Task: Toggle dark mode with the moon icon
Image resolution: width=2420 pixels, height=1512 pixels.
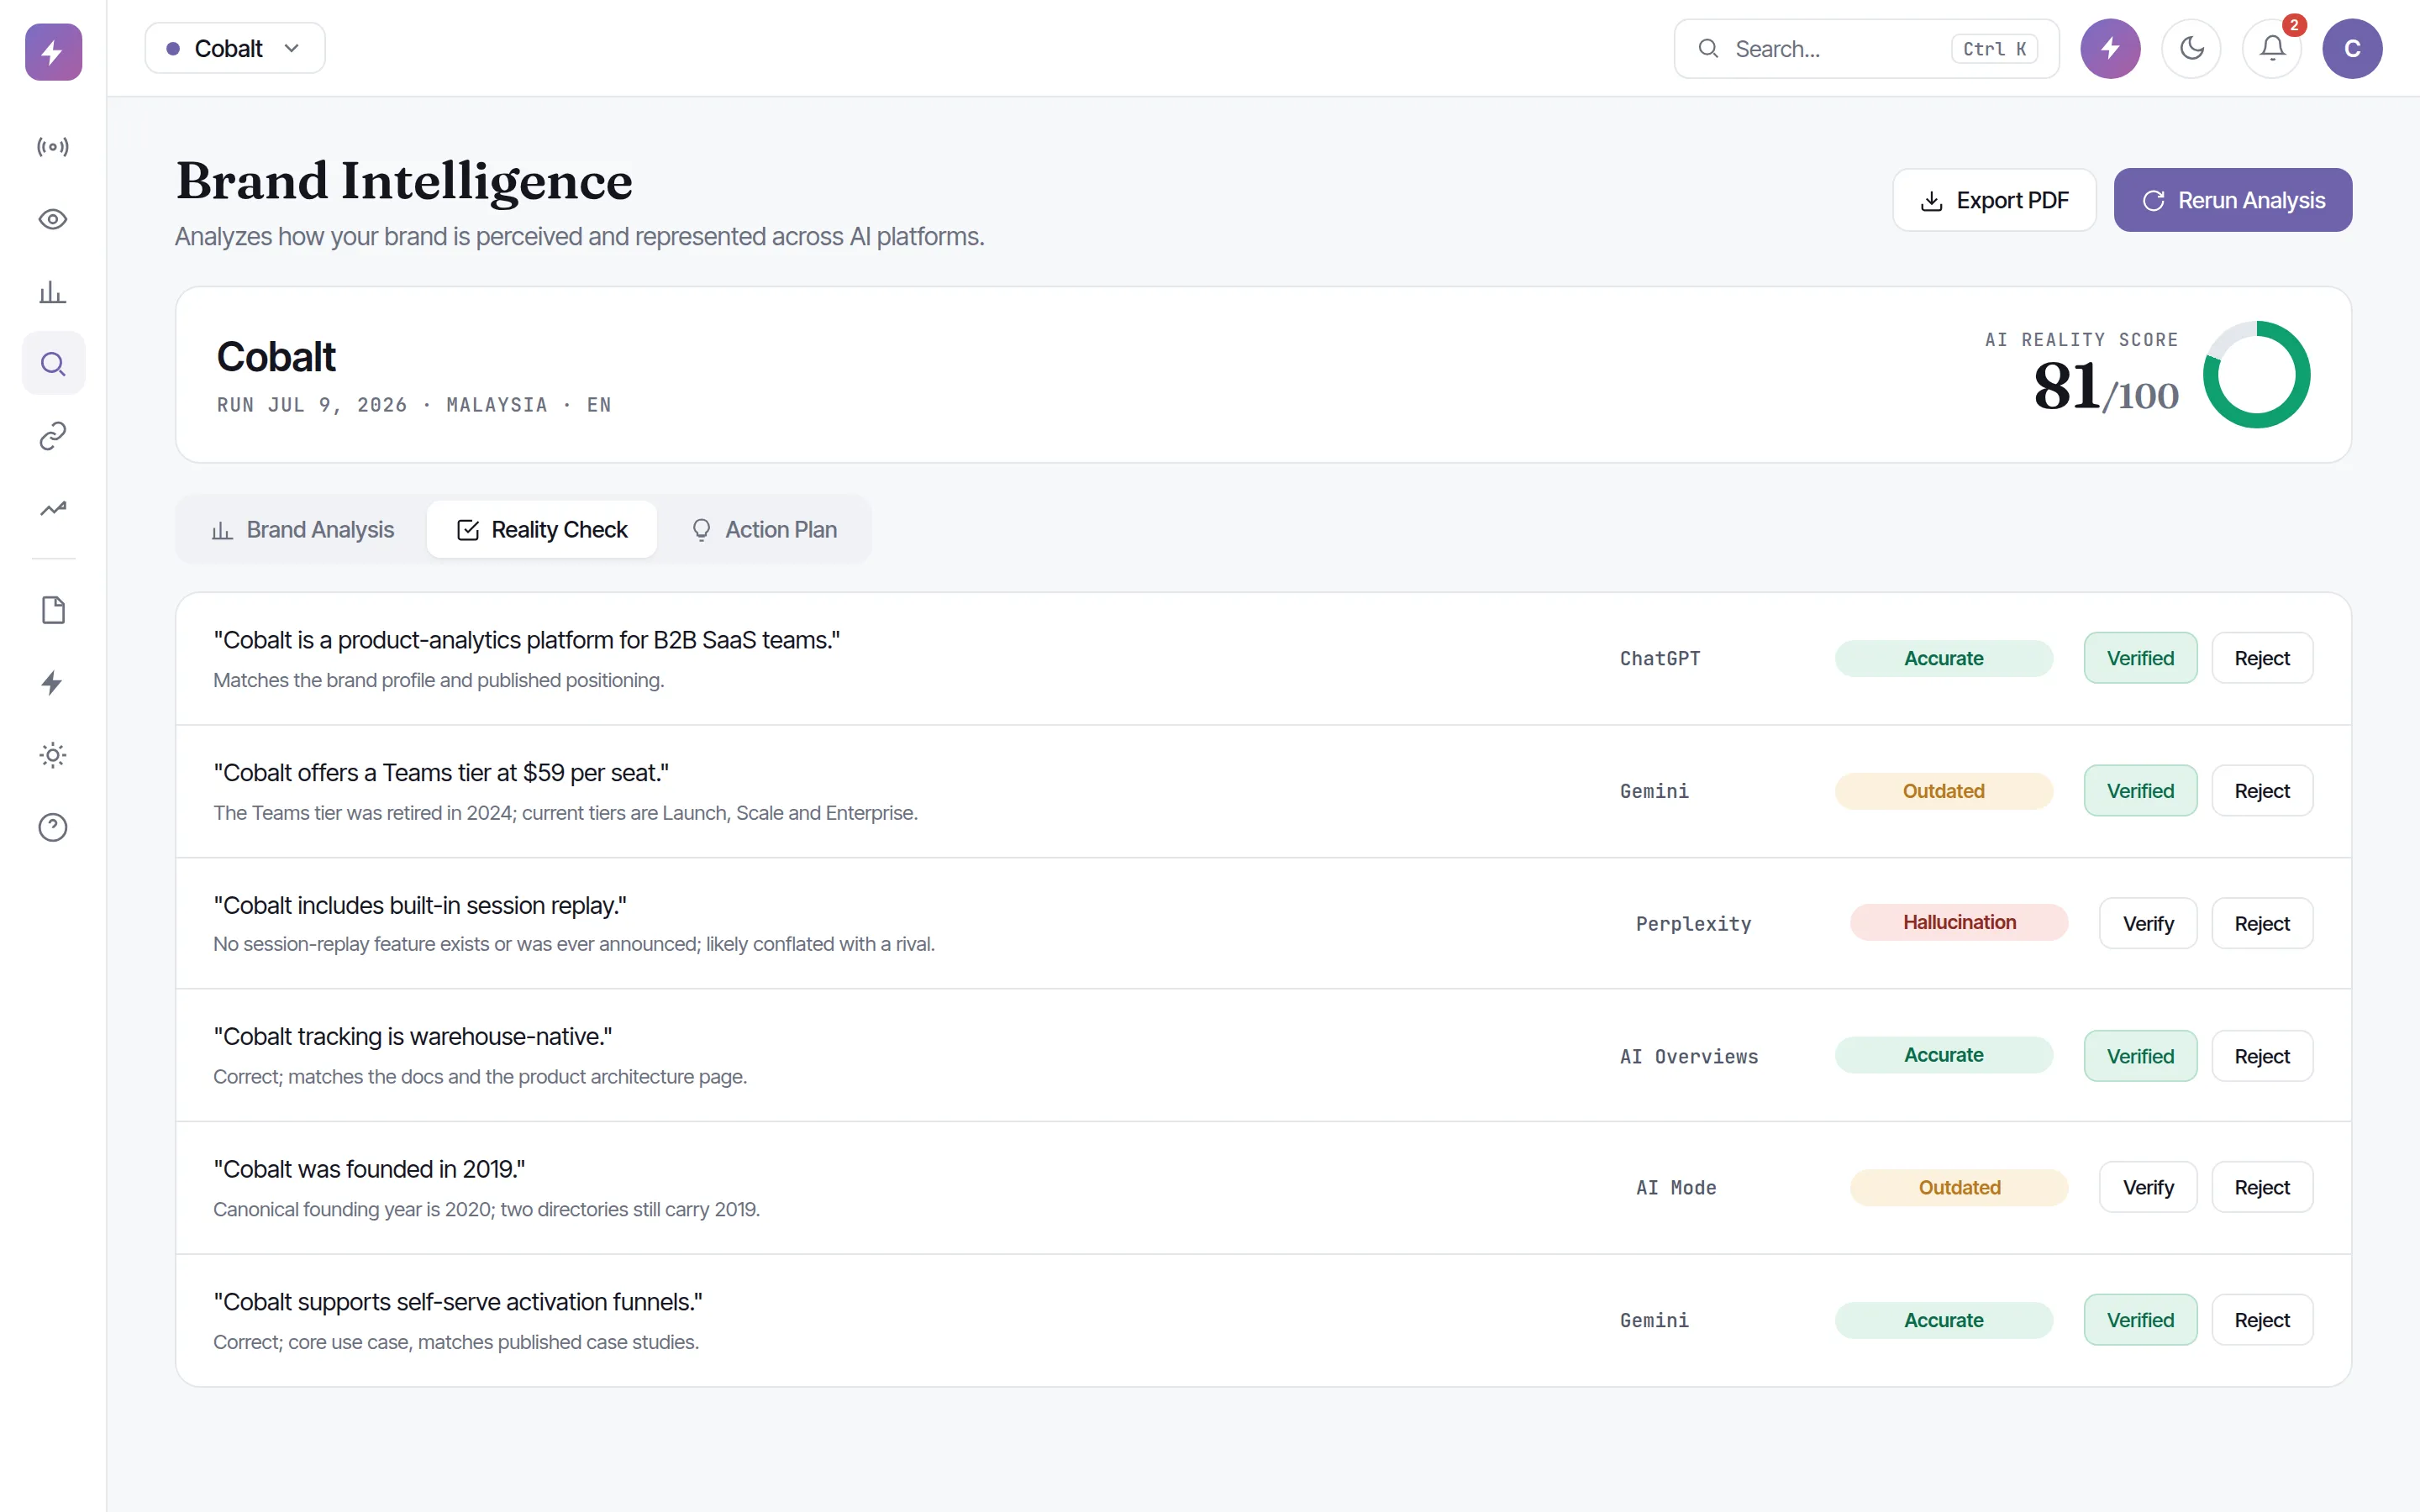Action: [x=2191, y=48]
